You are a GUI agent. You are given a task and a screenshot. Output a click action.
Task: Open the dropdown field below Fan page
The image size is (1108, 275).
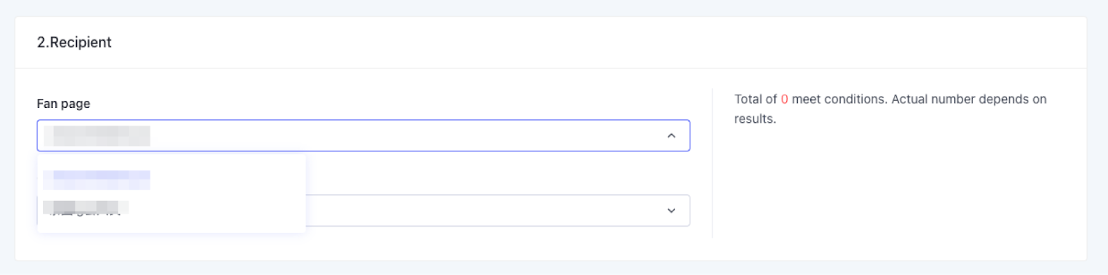[x=498, y=211]
